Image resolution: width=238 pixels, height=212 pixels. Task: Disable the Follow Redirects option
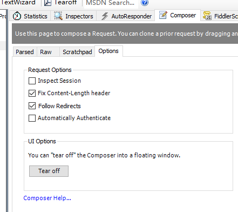point(32,106)
